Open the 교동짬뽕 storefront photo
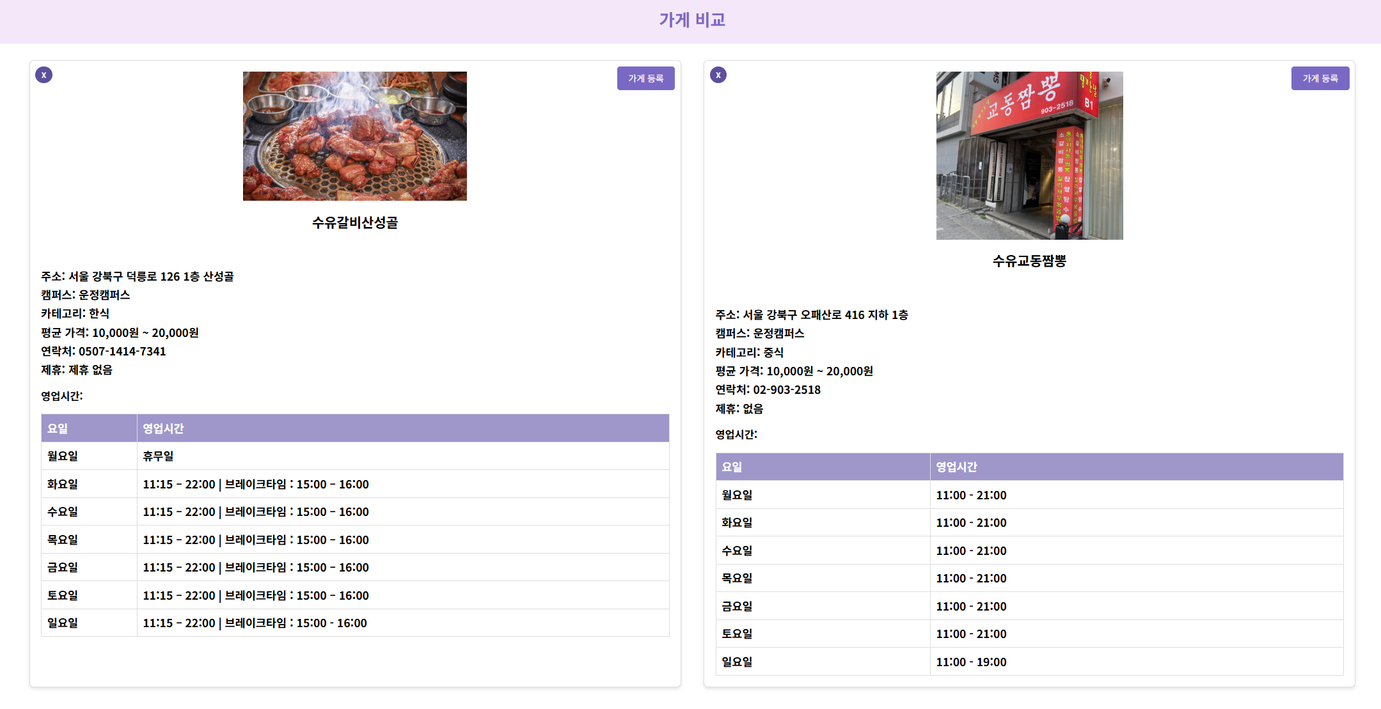Viewport: 1381px width, 709px height. click(x=1029, y=155)
